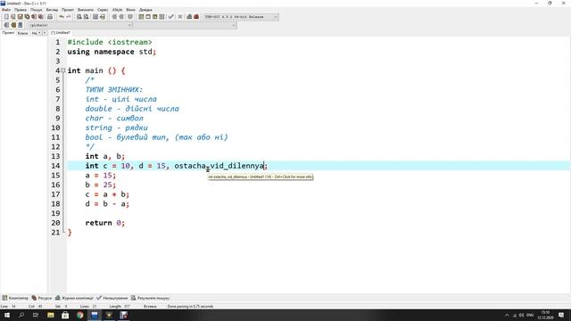Click the 'c = a * b;' code line

coord(107,194)
